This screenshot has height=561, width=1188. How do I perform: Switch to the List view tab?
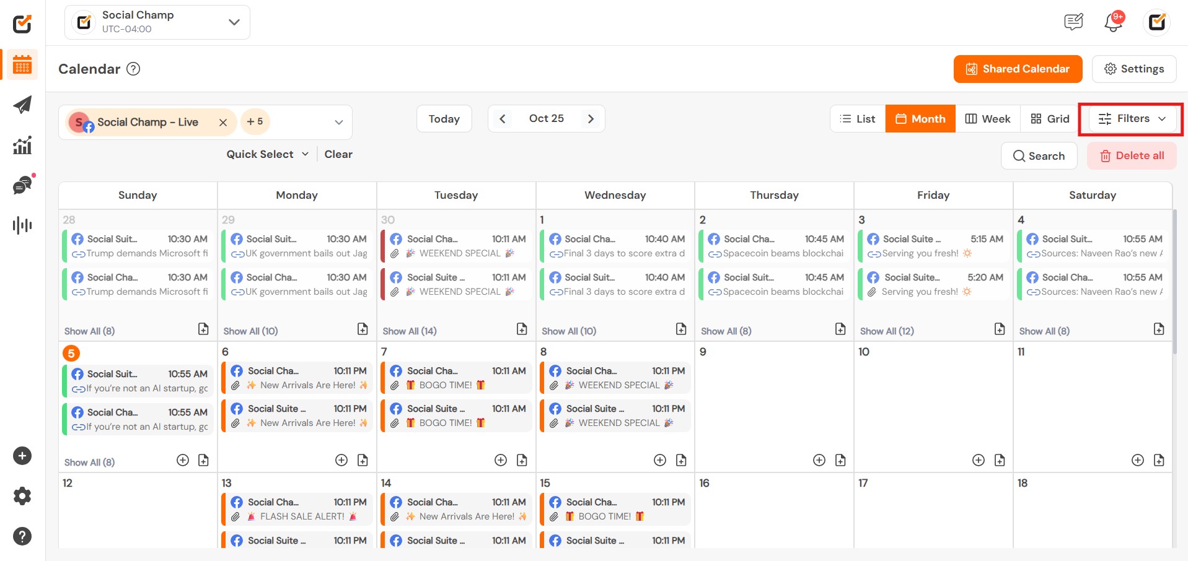858,119
